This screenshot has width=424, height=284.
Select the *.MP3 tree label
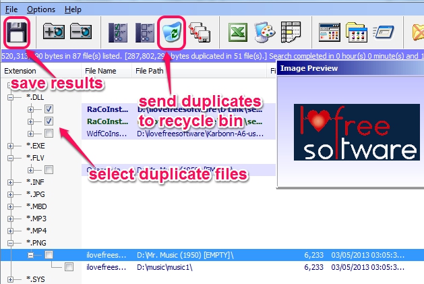click(x=36, y=219)
